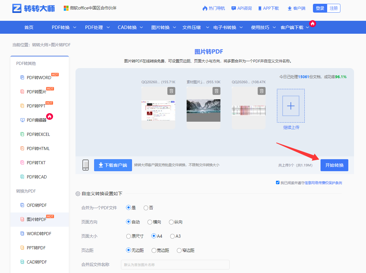Image resolution: width=366 pixels, height=273 pixels.
Task: Click the PDF转图片 sidebar icon
Action: coord(22,91)
